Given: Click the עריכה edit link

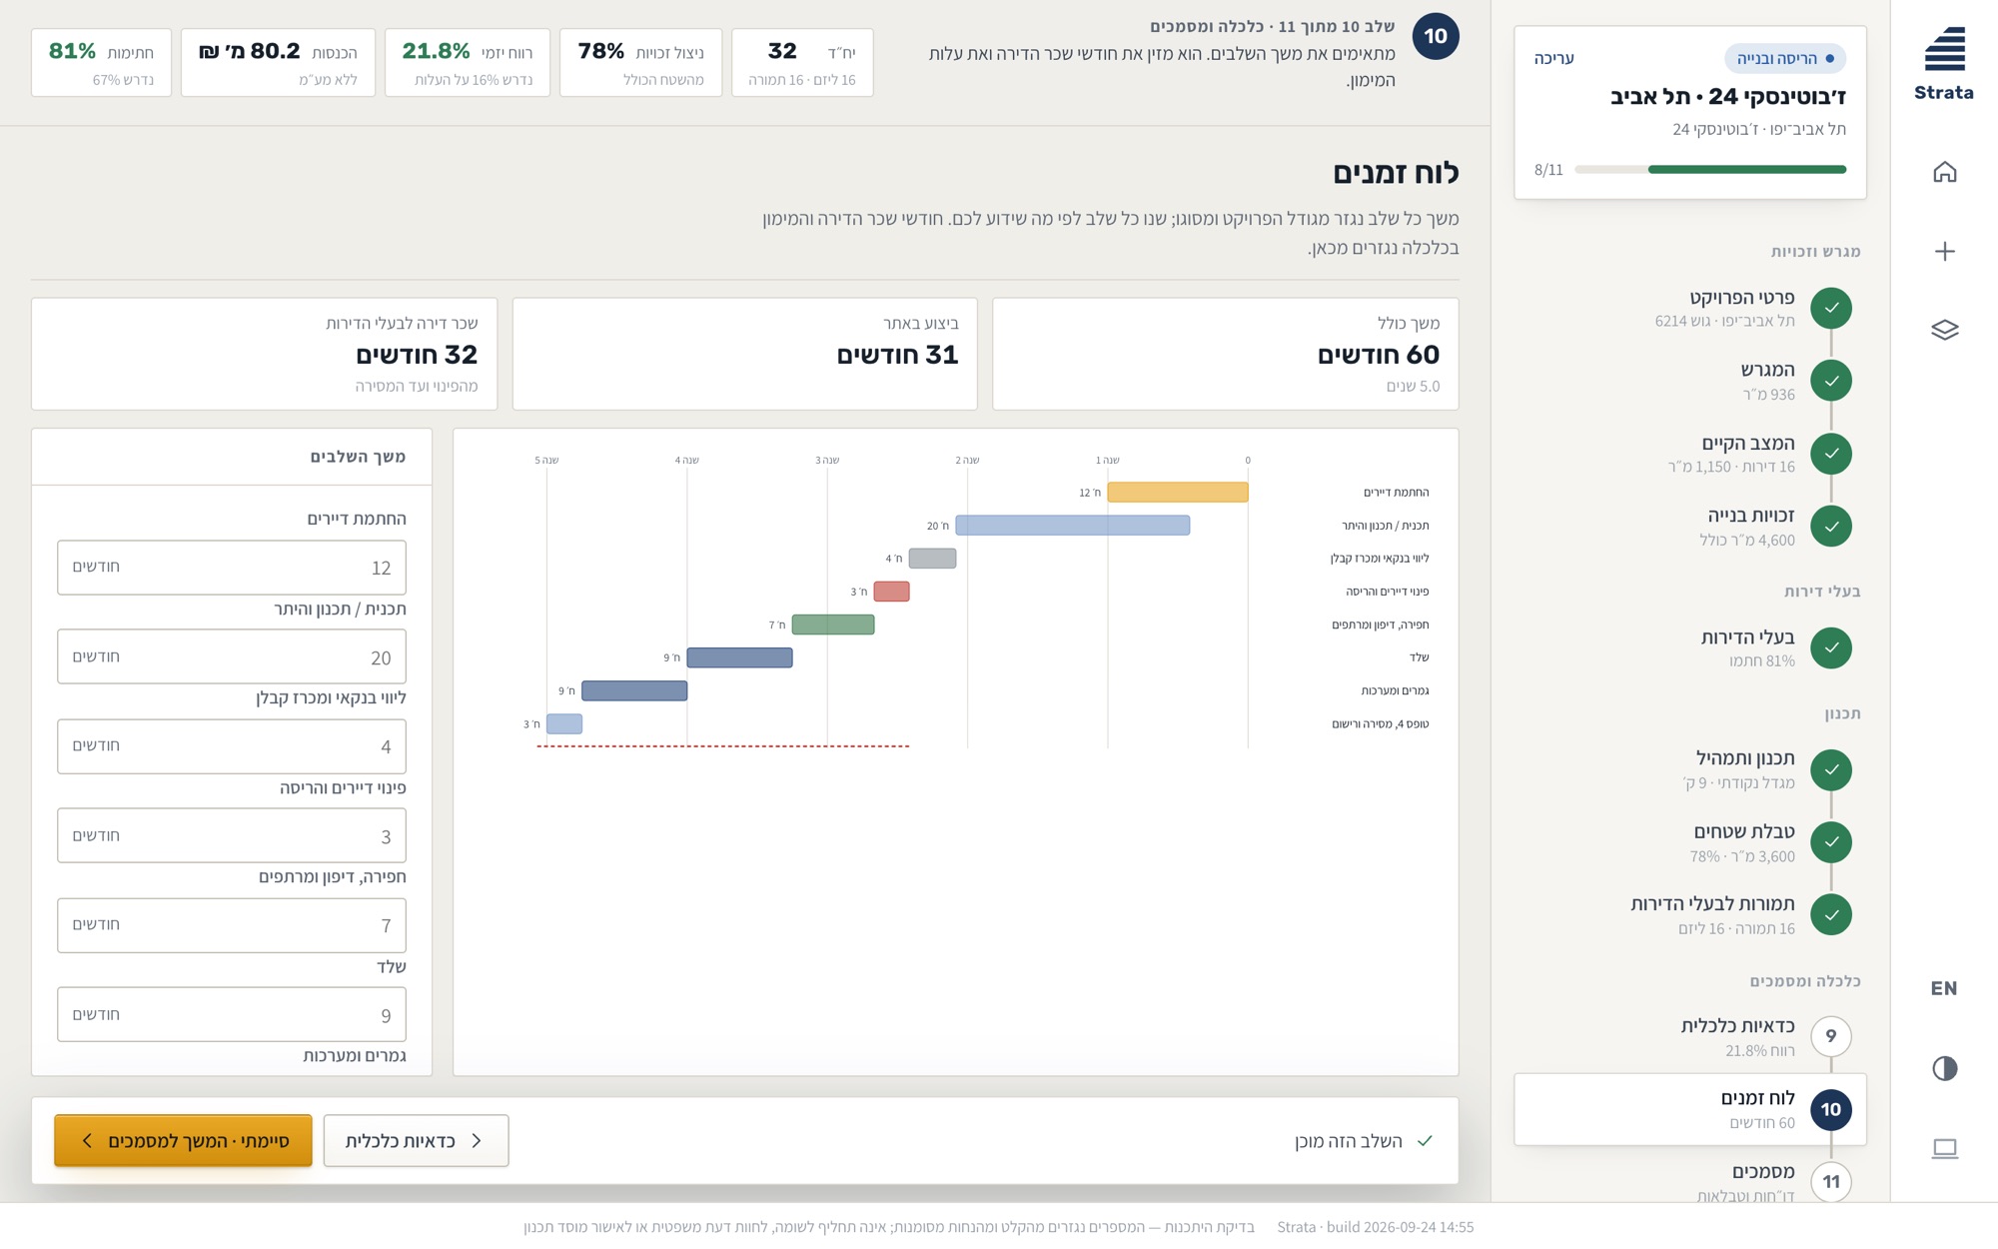Looking at the screenshot, I should (1553, 58).
